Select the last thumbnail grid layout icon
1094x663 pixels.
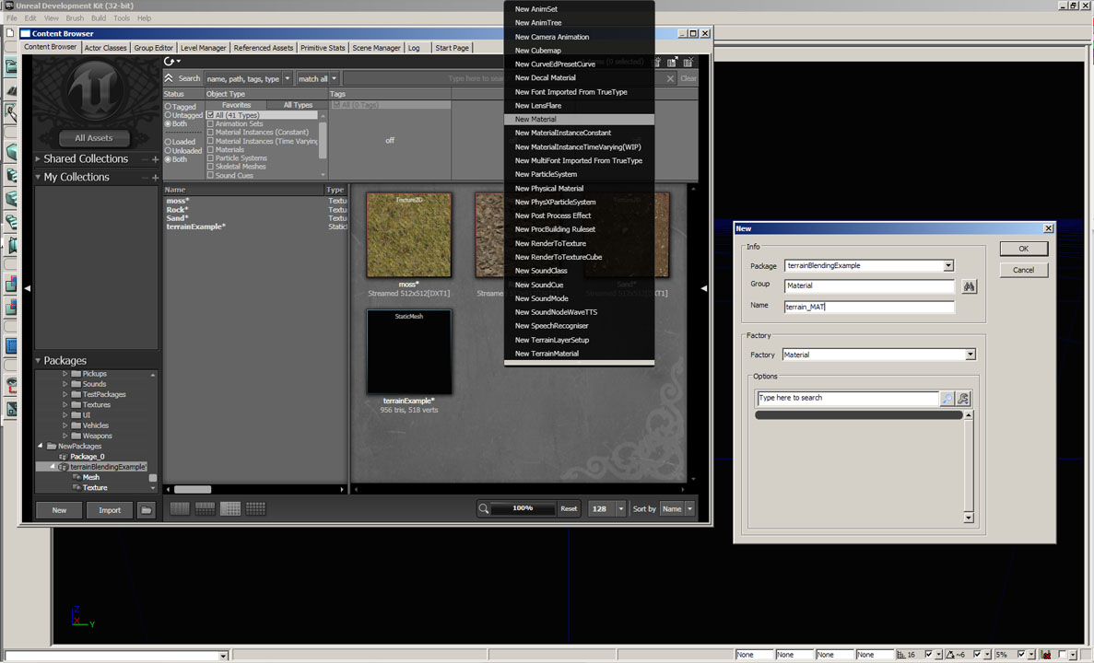tap(255, 508)
